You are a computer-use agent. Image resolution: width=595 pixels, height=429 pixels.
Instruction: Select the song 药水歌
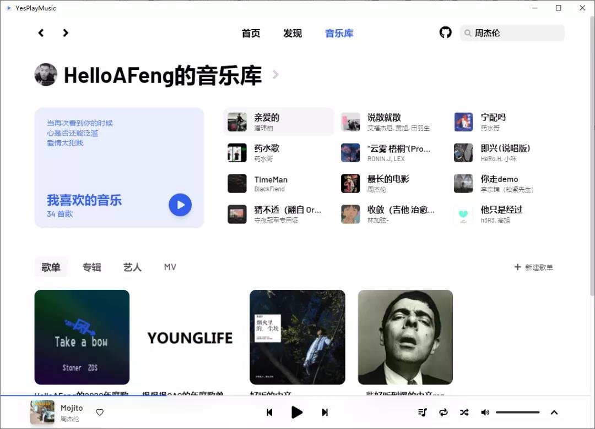(x=278, y=152)
